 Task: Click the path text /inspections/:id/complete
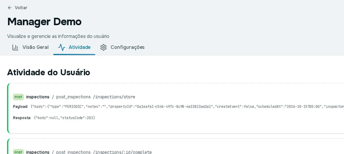(122, 152)
